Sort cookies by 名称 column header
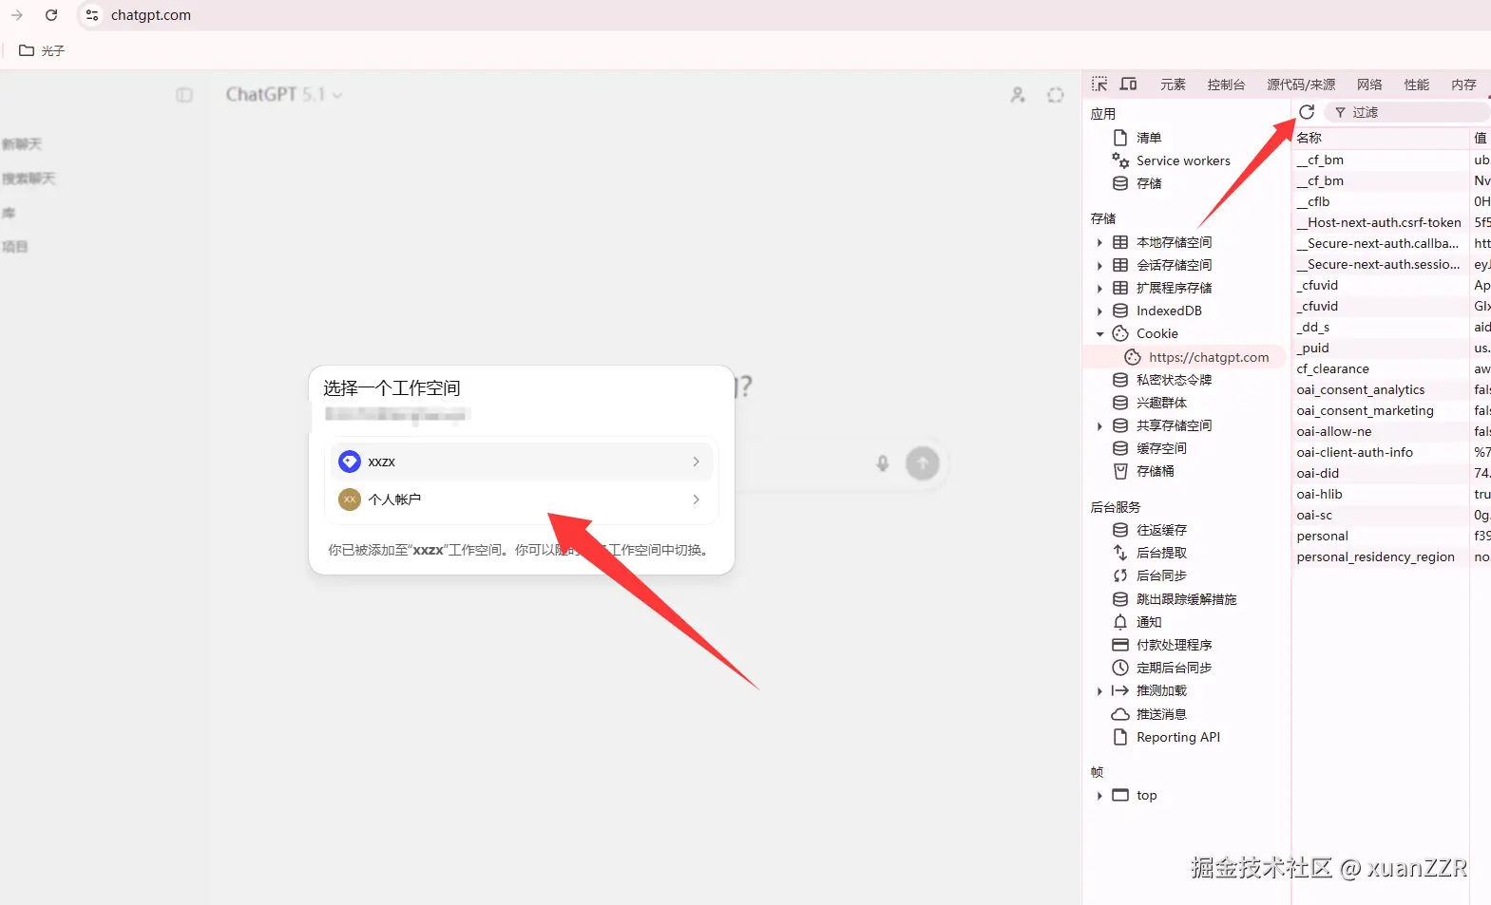 coord(1381,138)
